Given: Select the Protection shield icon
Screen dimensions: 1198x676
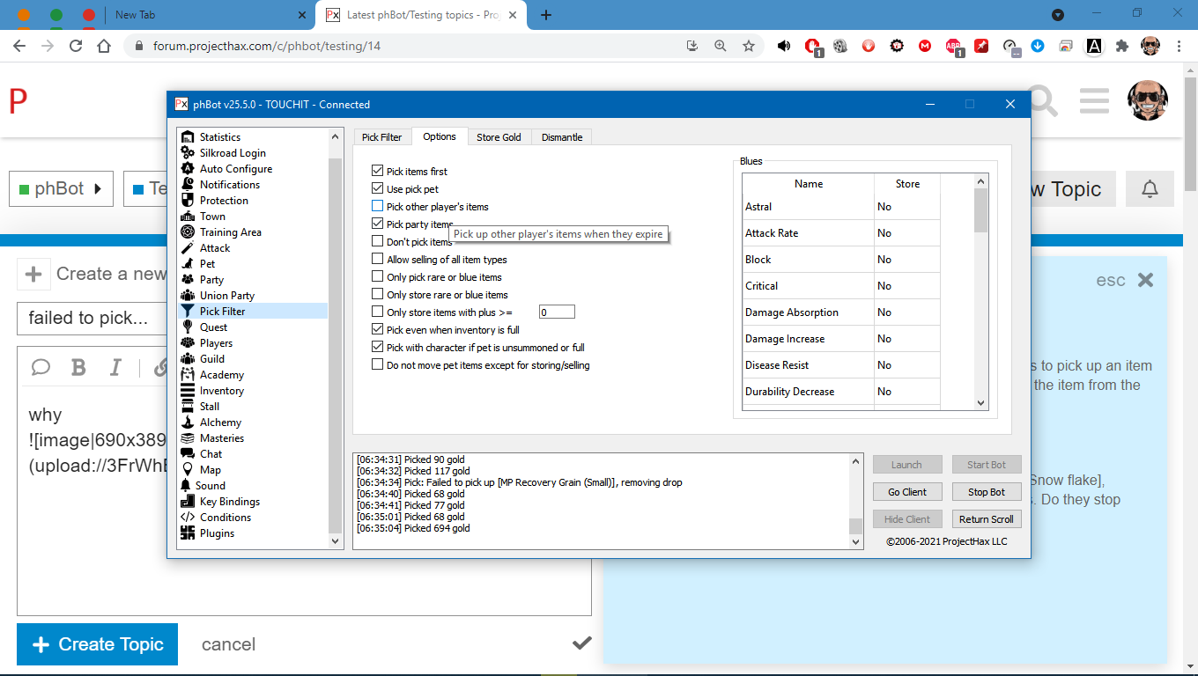Looking at the screenshot, I should [x=187, y=201].
